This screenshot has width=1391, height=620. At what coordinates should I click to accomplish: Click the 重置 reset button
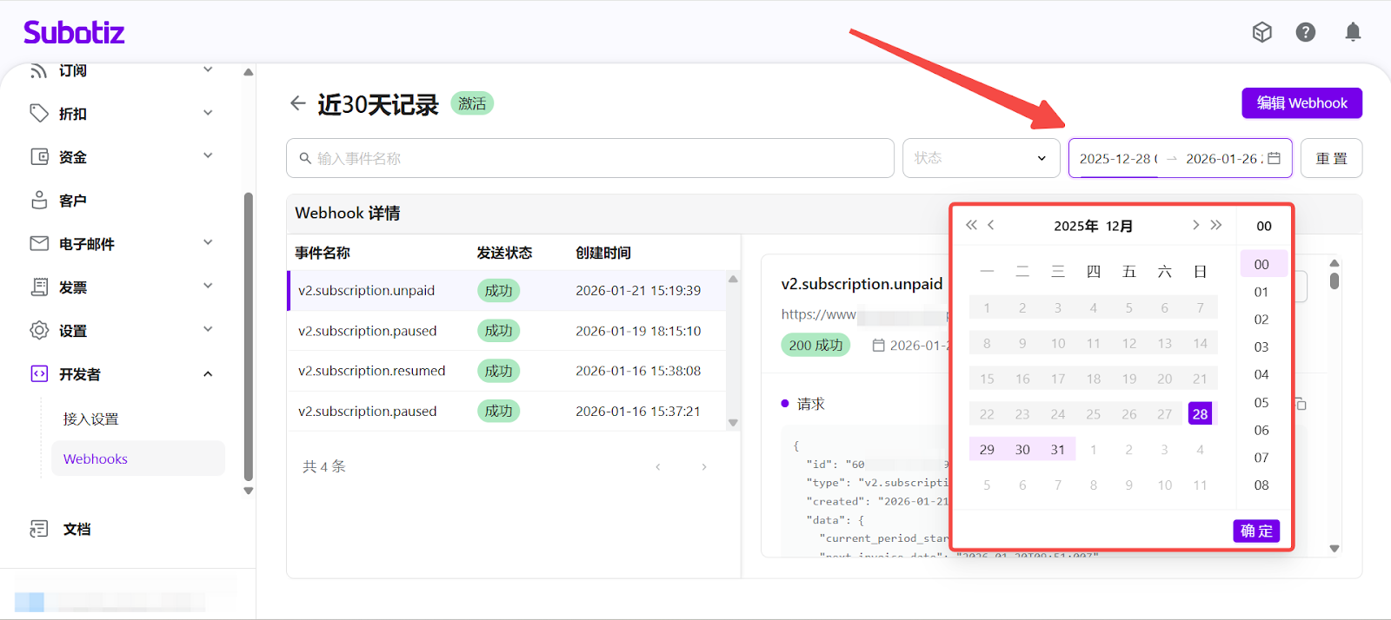tap(1331, 158)
